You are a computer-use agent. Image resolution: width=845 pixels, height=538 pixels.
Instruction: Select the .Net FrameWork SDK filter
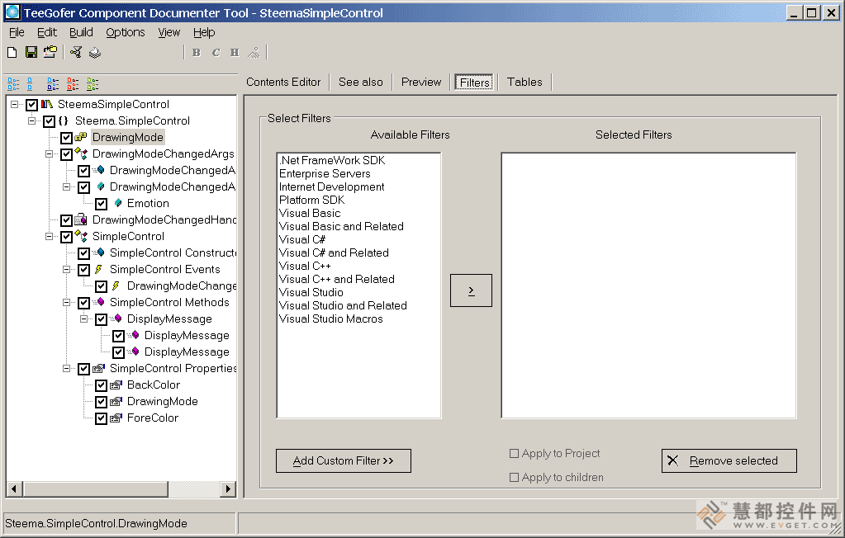click(332, 160)
